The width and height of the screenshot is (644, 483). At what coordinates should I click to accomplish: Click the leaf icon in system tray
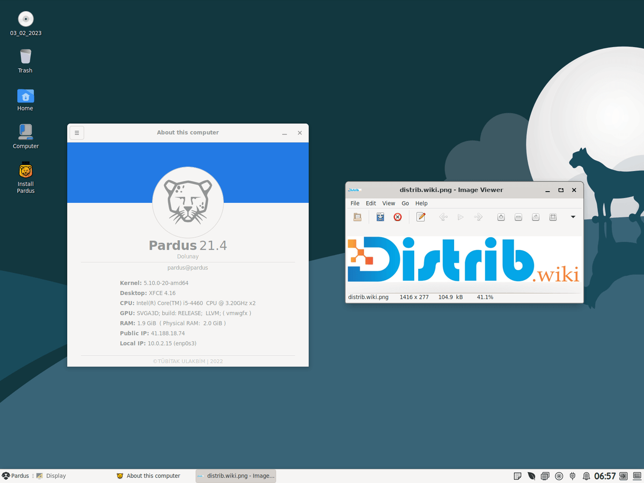click(531, 476)
